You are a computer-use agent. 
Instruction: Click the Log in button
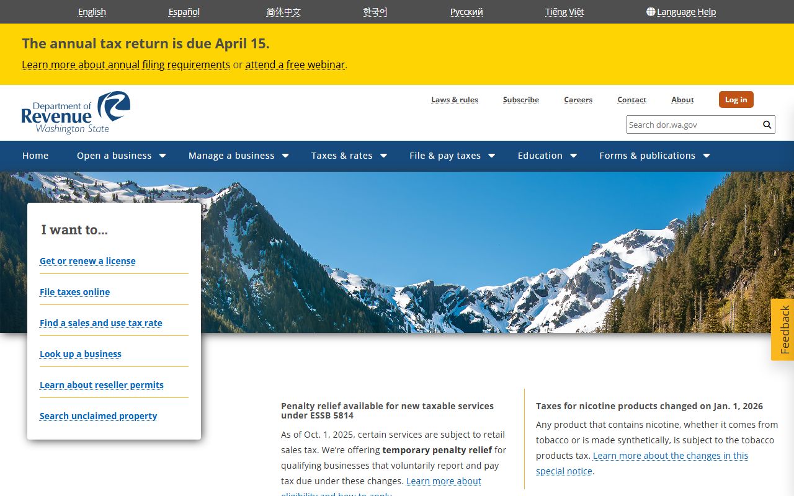736,100
